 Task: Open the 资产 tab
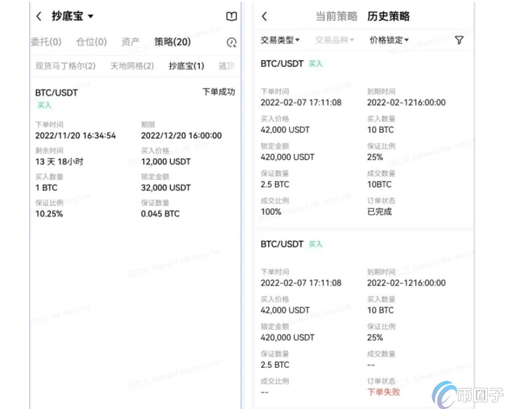[x=130, y=42]
